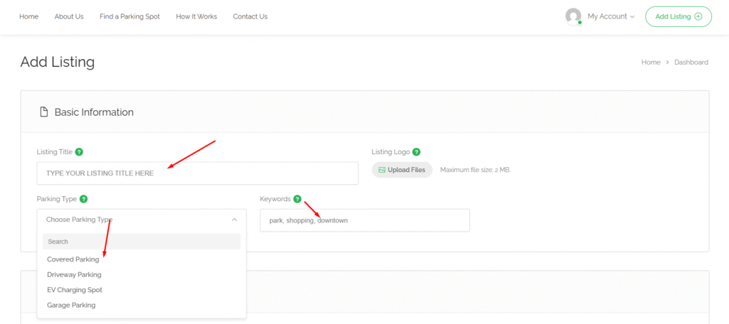Click the user avatar icon in header
Image resolution: width=729 pixels, height=324 pixels.
[x=573, y=16]
